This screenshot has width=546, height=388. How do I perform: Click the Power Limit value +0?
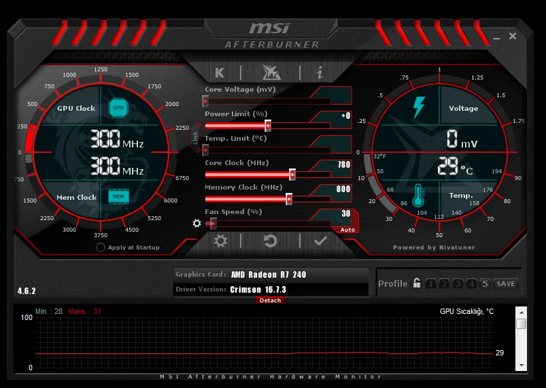point(345,116)
